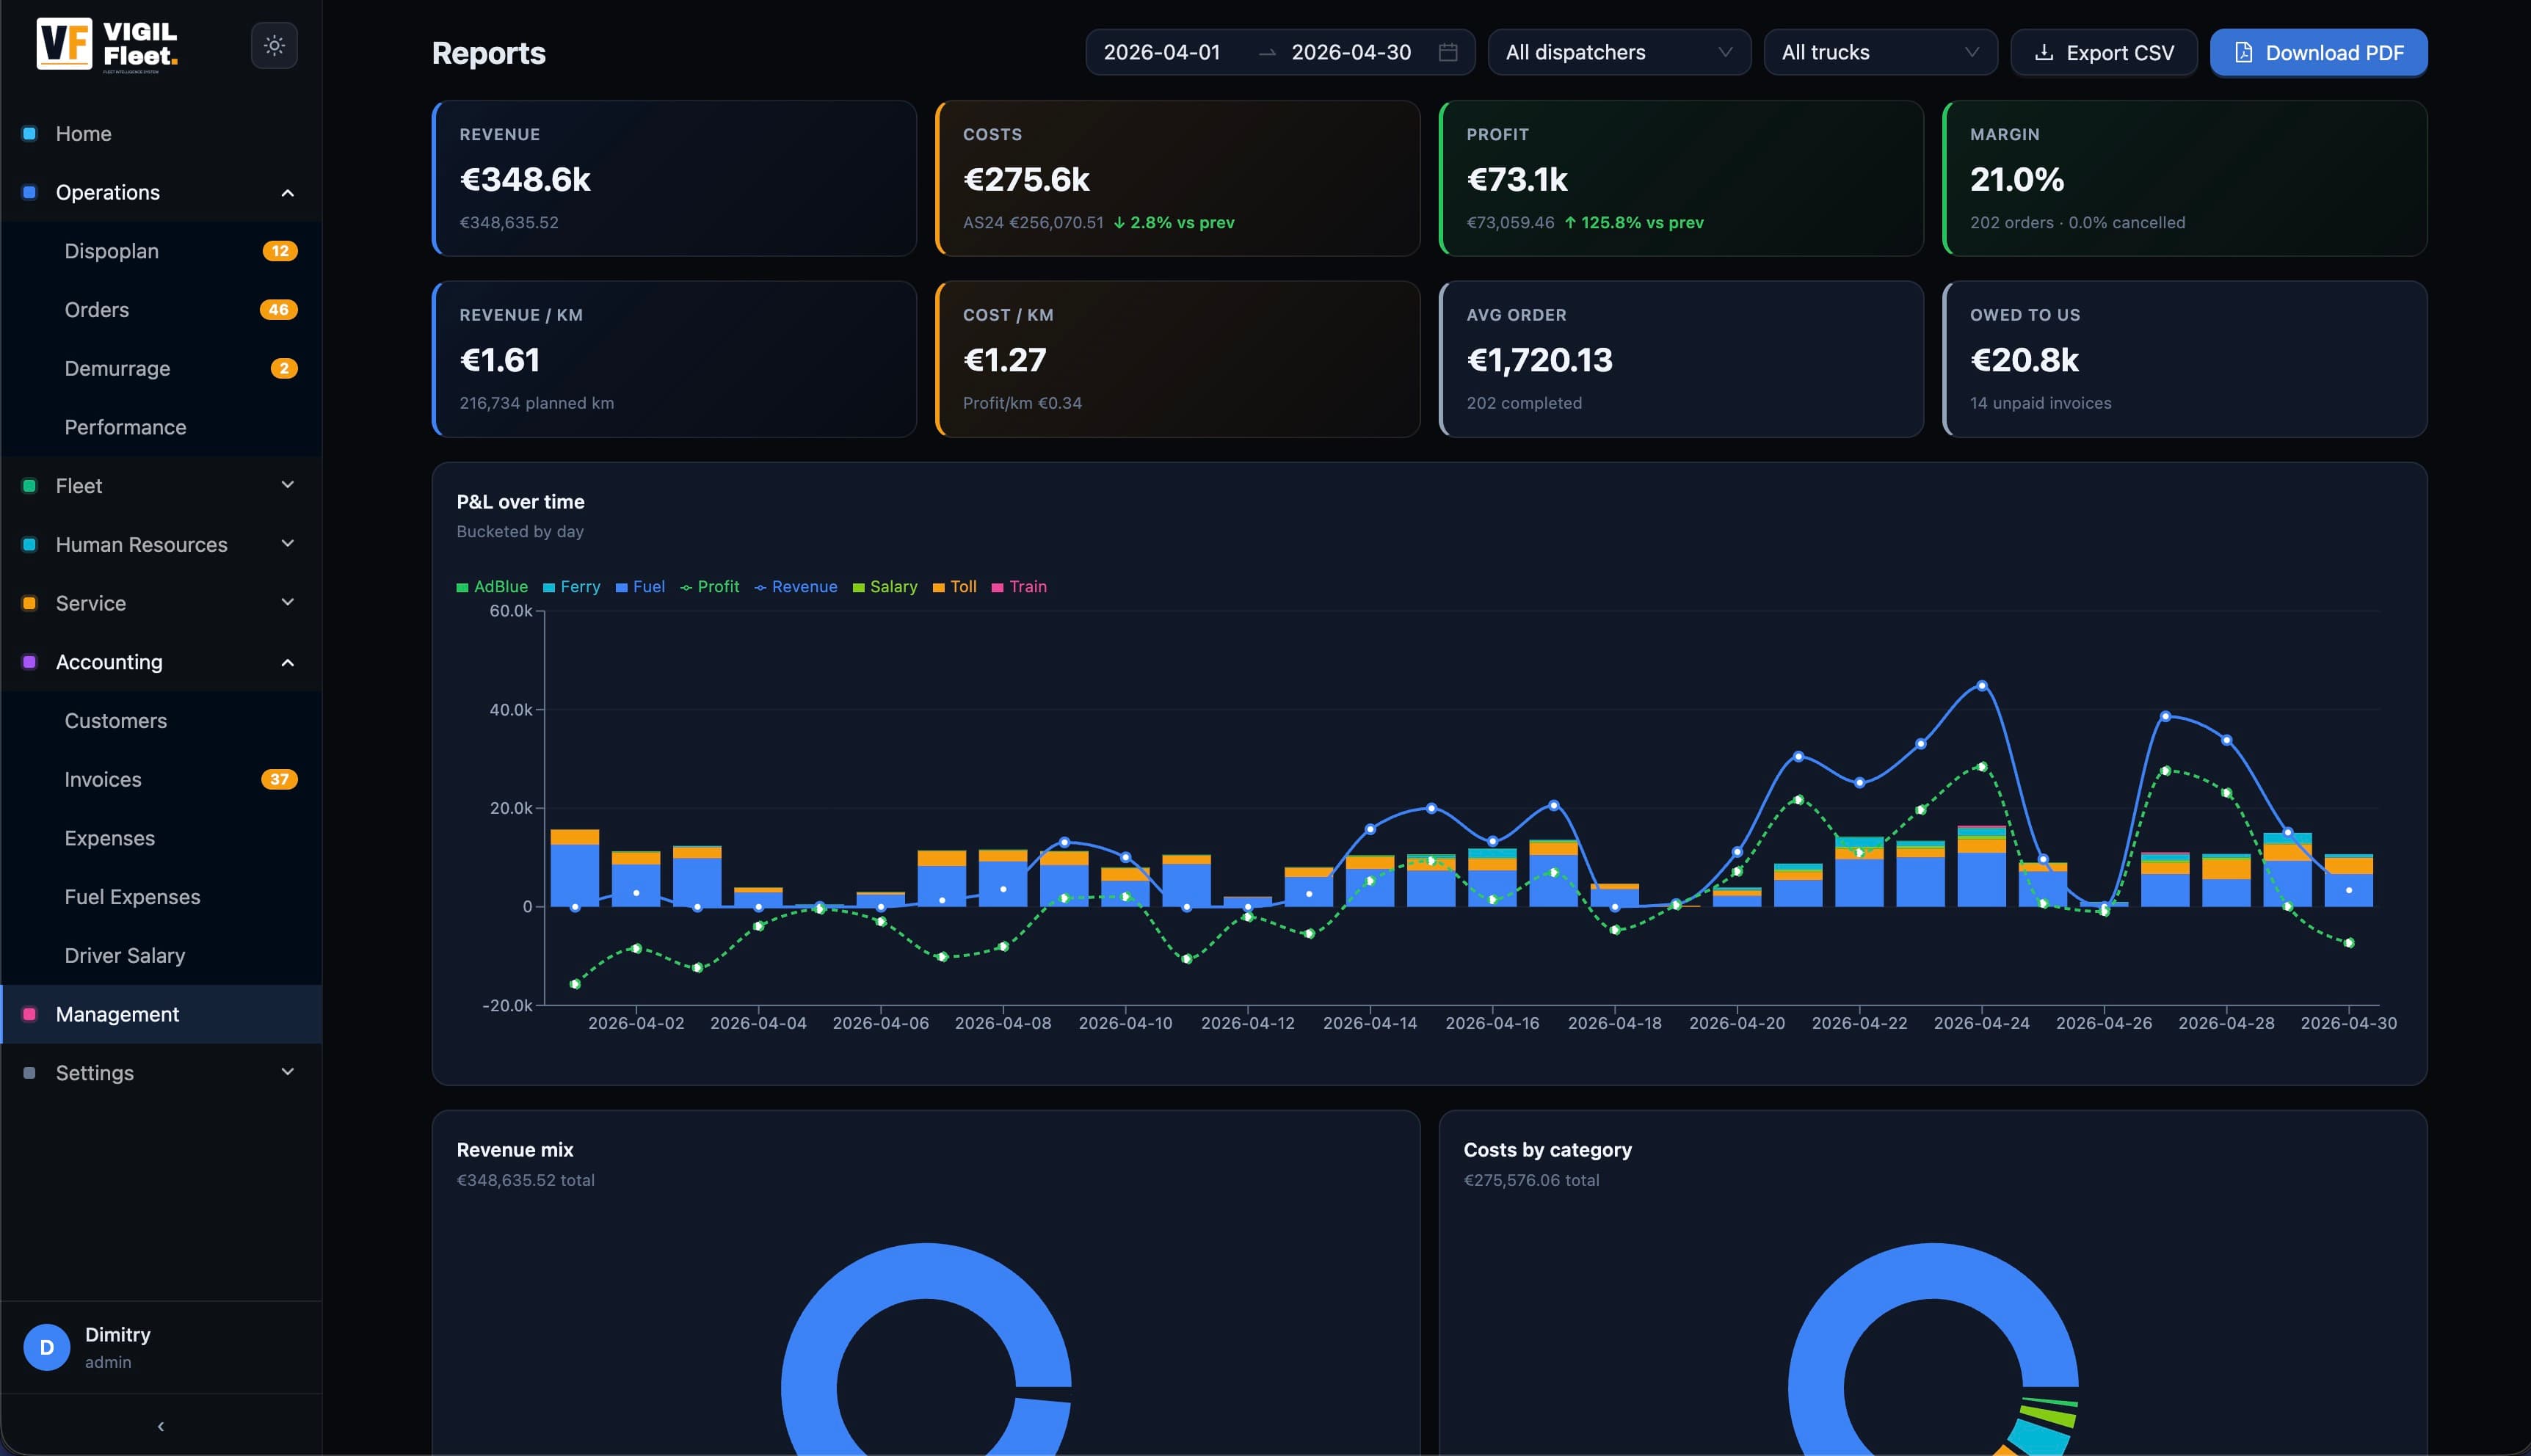Toggle Toll series in chart legend
The height and width of the screenshot is (1456, 2531).
[955, 587]
